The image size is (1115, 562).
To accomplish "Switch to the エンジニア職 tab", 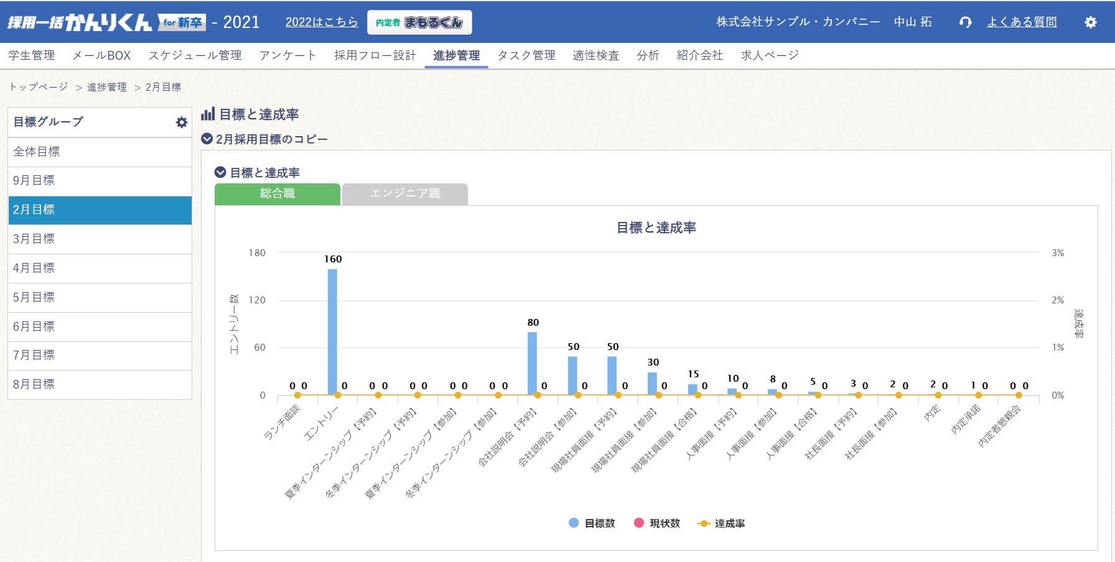I will [405, 194].
